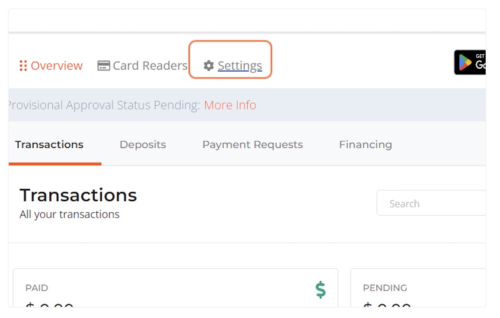Click the card icon beside Card Readers
The image size is (500, 318).
pos(104,66)
